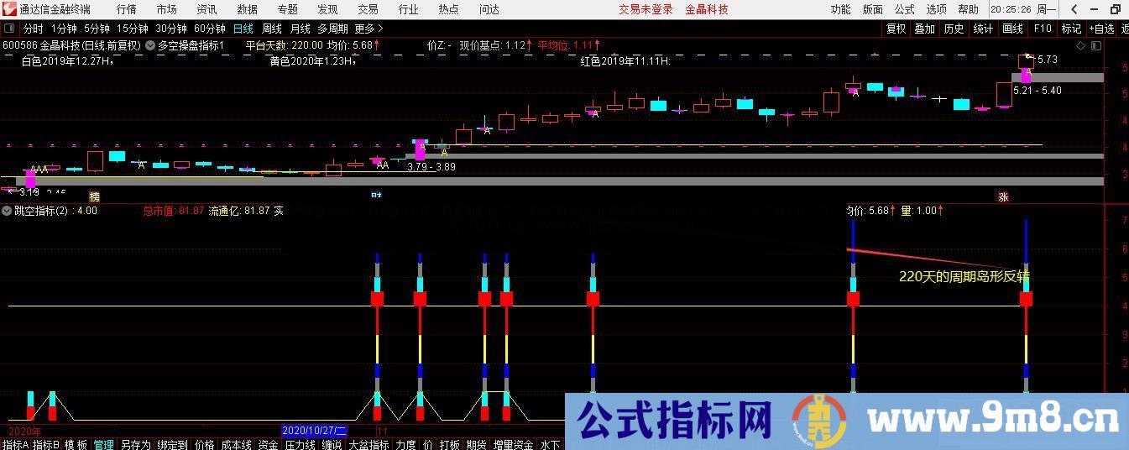Toggle the left panel icon beside 分时

click(9, 29)
